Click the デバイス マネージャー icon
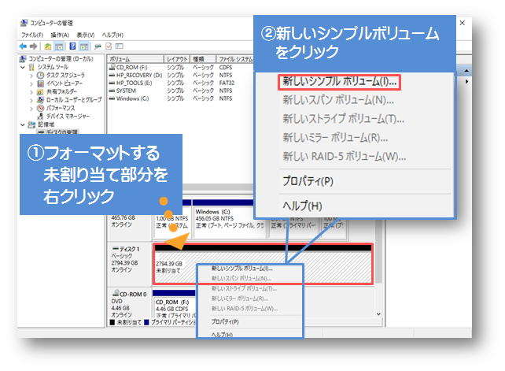This screenshot has width=505, height=371. click(40, 116)
